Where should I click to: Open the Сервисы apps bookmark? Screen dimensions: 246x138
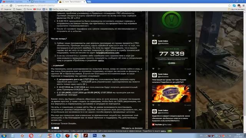[6, 9]
